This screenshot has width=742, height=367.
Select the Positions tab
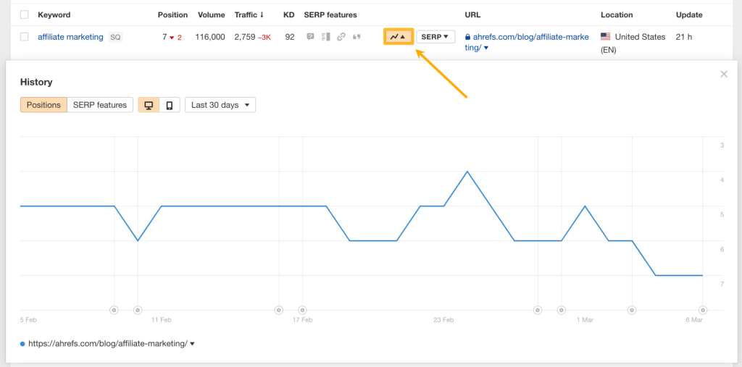[x=43, y=105]
